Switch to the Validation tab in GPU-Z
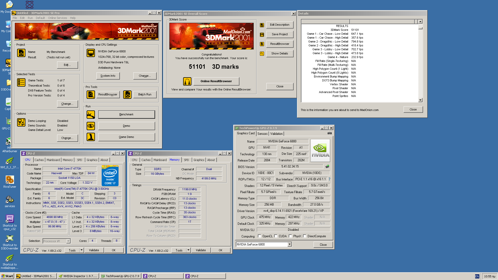This screenshot has width=498, height=280. [x=276, y=134]
